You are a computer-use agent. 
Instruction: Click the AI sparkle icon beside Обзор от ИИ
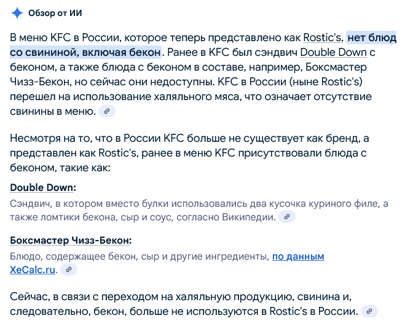coord(18,13)
